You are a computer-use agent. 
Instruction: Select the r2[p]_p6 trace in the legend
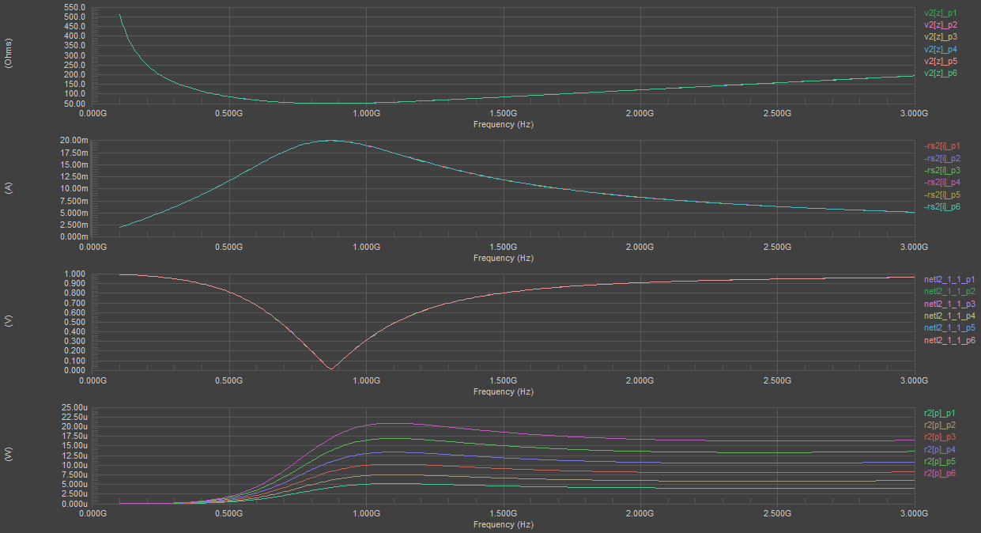click(939, 473)
